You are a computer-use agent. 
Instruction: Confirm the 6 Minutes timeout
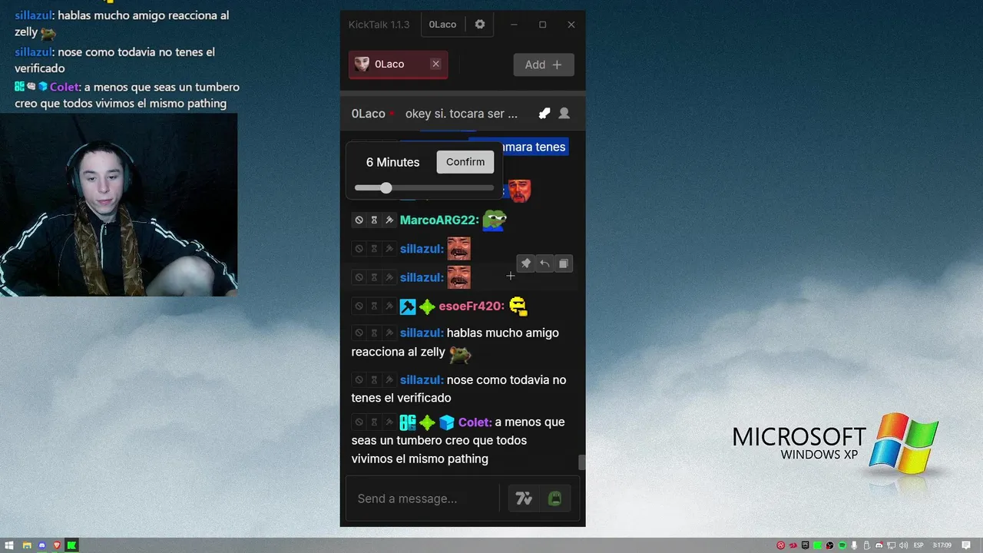pos(465,162)
